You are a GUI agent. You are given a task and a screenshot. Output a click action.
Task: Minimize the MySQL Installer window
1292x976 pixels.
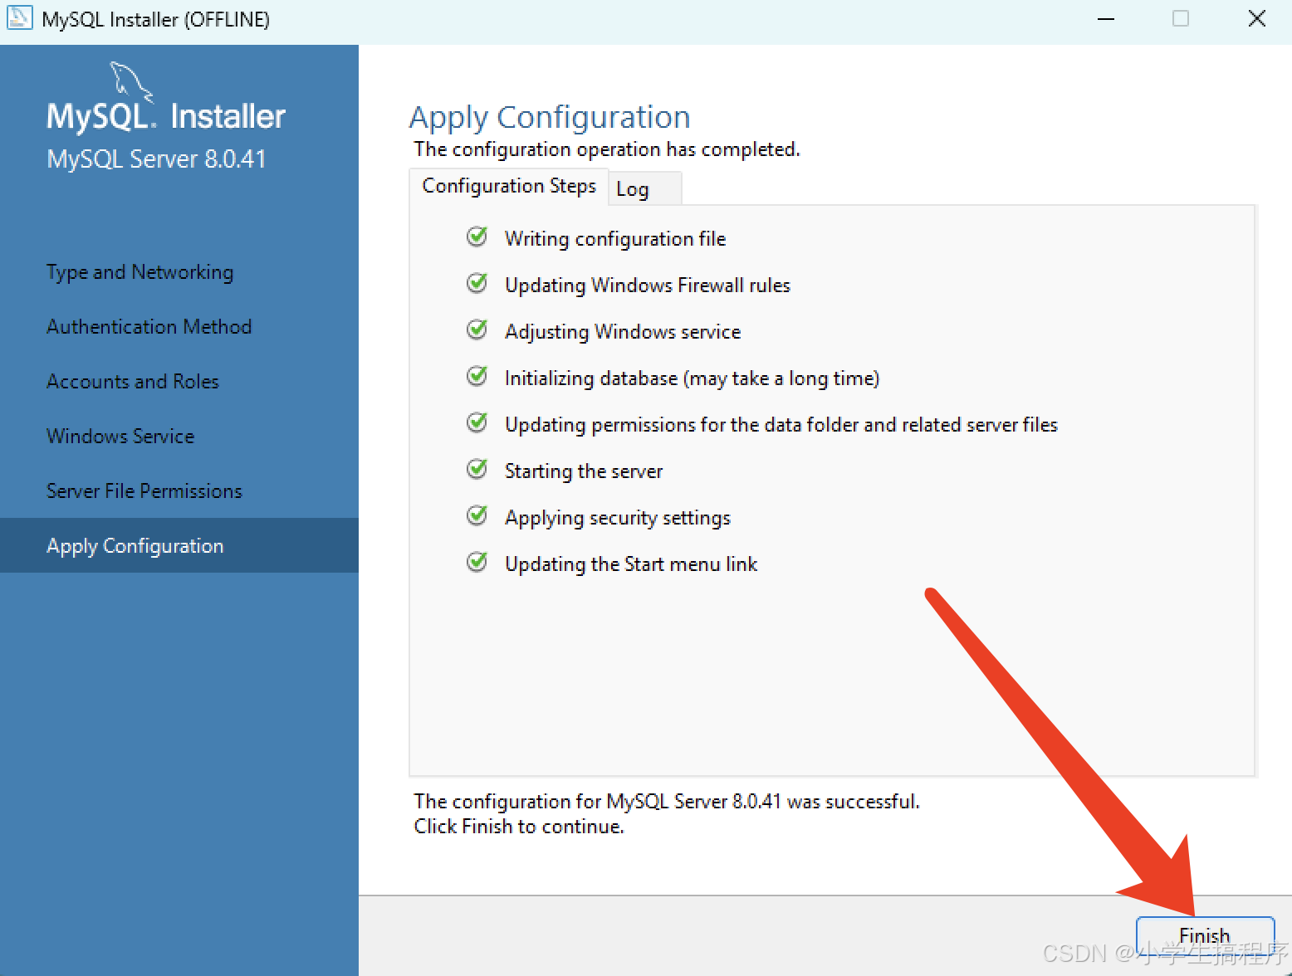tap(1106, 19)
